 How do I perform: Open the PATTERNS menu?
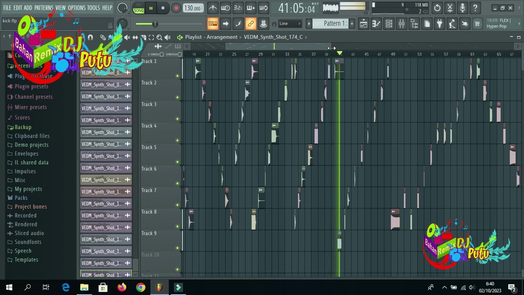click(x=44, y=8)
